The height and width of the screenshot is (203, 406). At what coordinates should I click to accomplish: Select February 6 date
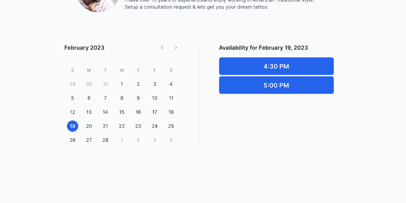[x=89, y=98]
